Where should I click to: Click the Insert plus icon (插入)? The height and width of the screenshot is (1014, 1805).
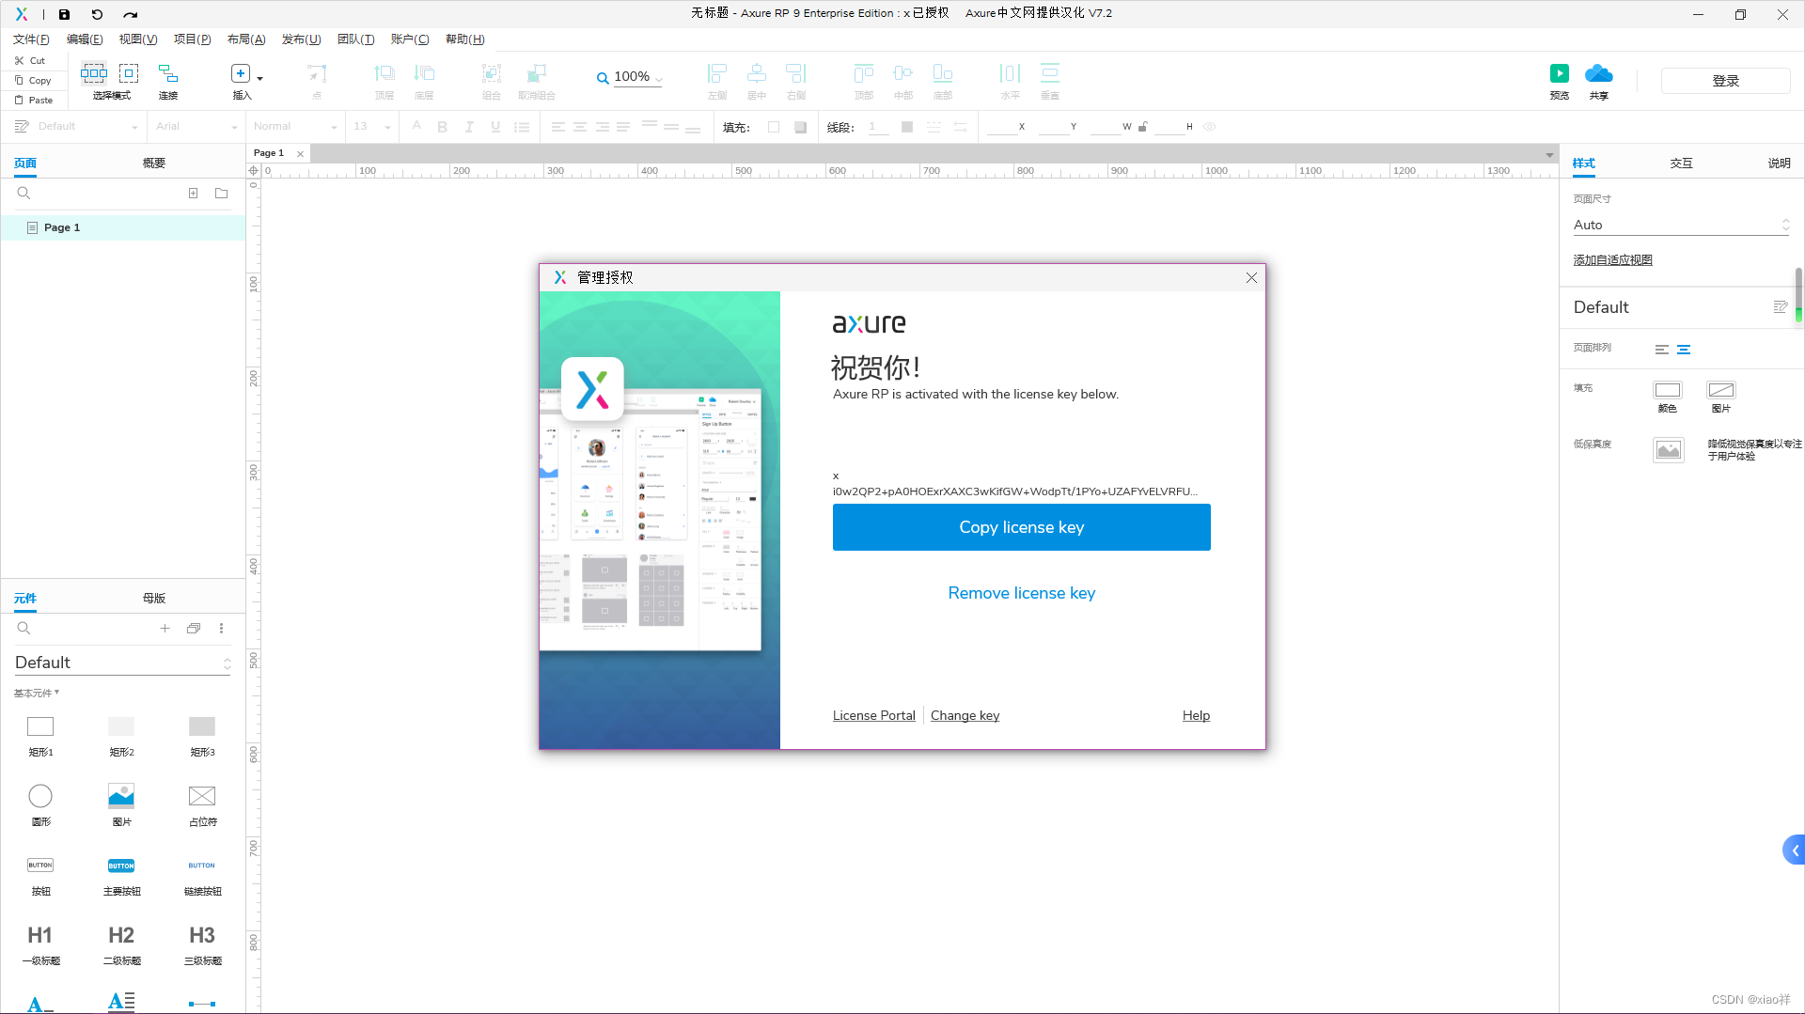click(241, 73)
